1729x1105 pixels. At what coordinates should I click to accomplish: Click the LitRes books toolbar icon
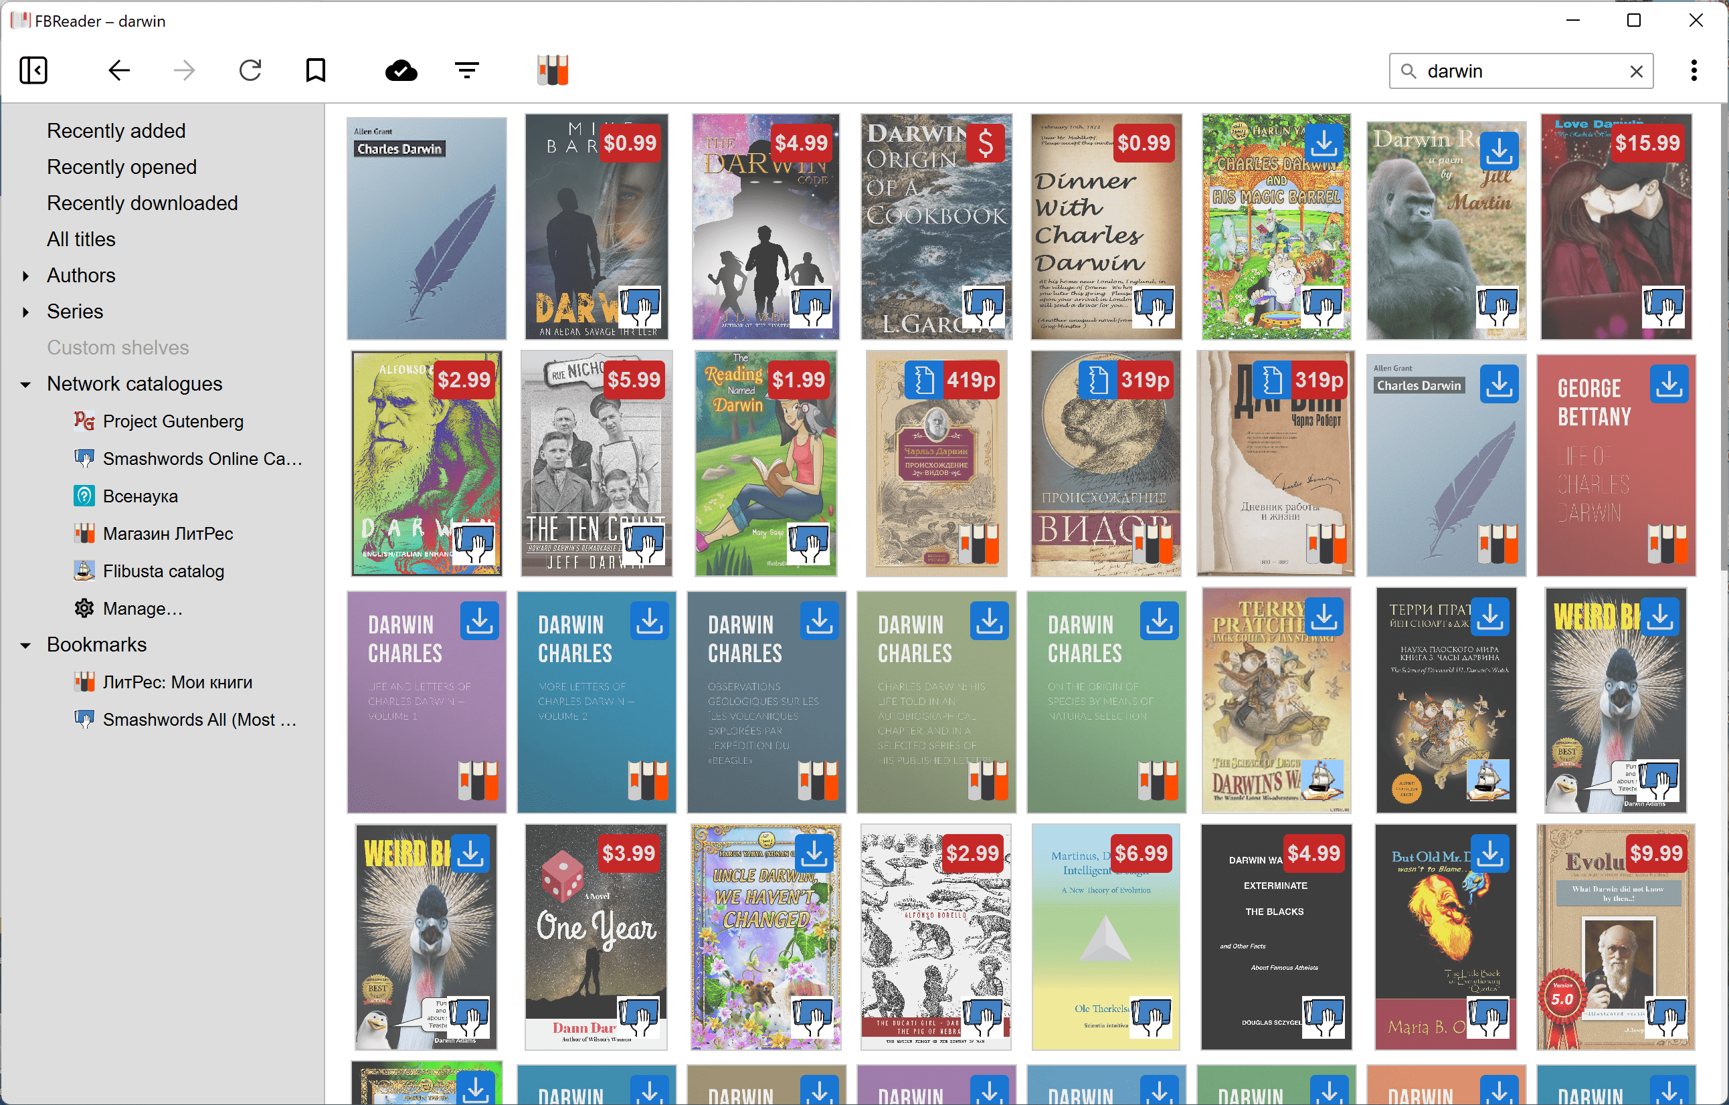pos(553,70)
